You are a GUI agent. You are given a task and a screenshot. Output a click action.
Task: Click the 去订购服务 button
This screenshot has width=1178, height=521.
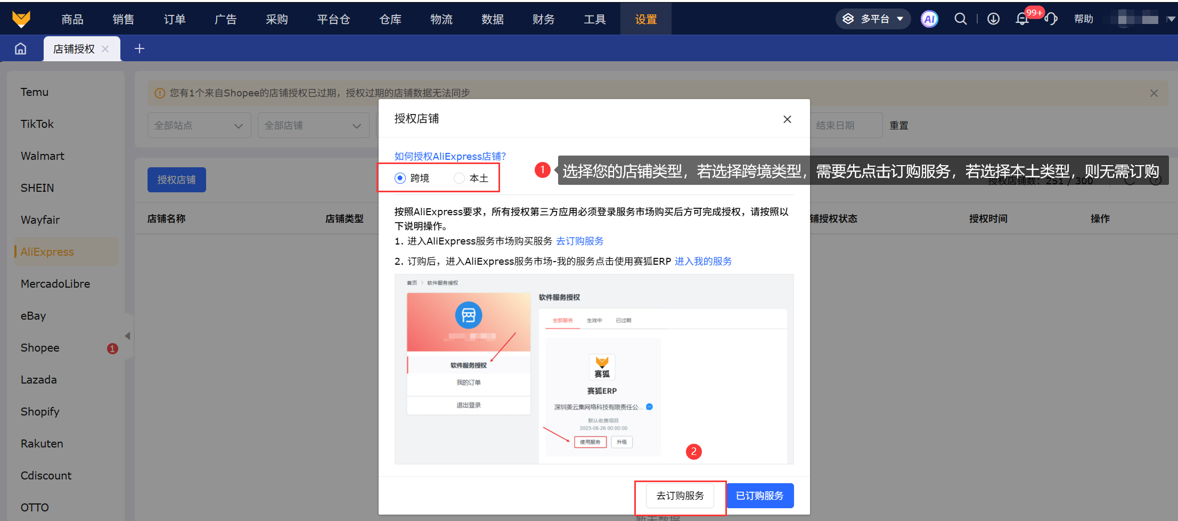click(x=680, y=496)
